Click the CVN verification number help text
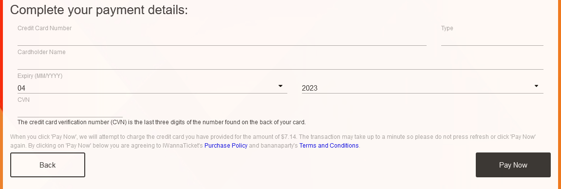 162,122
